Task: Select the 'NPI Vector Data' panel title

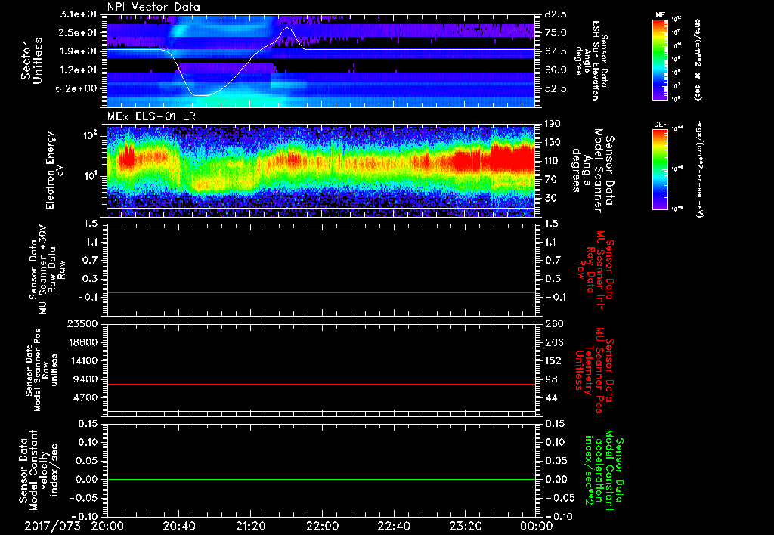Action: 153,7
